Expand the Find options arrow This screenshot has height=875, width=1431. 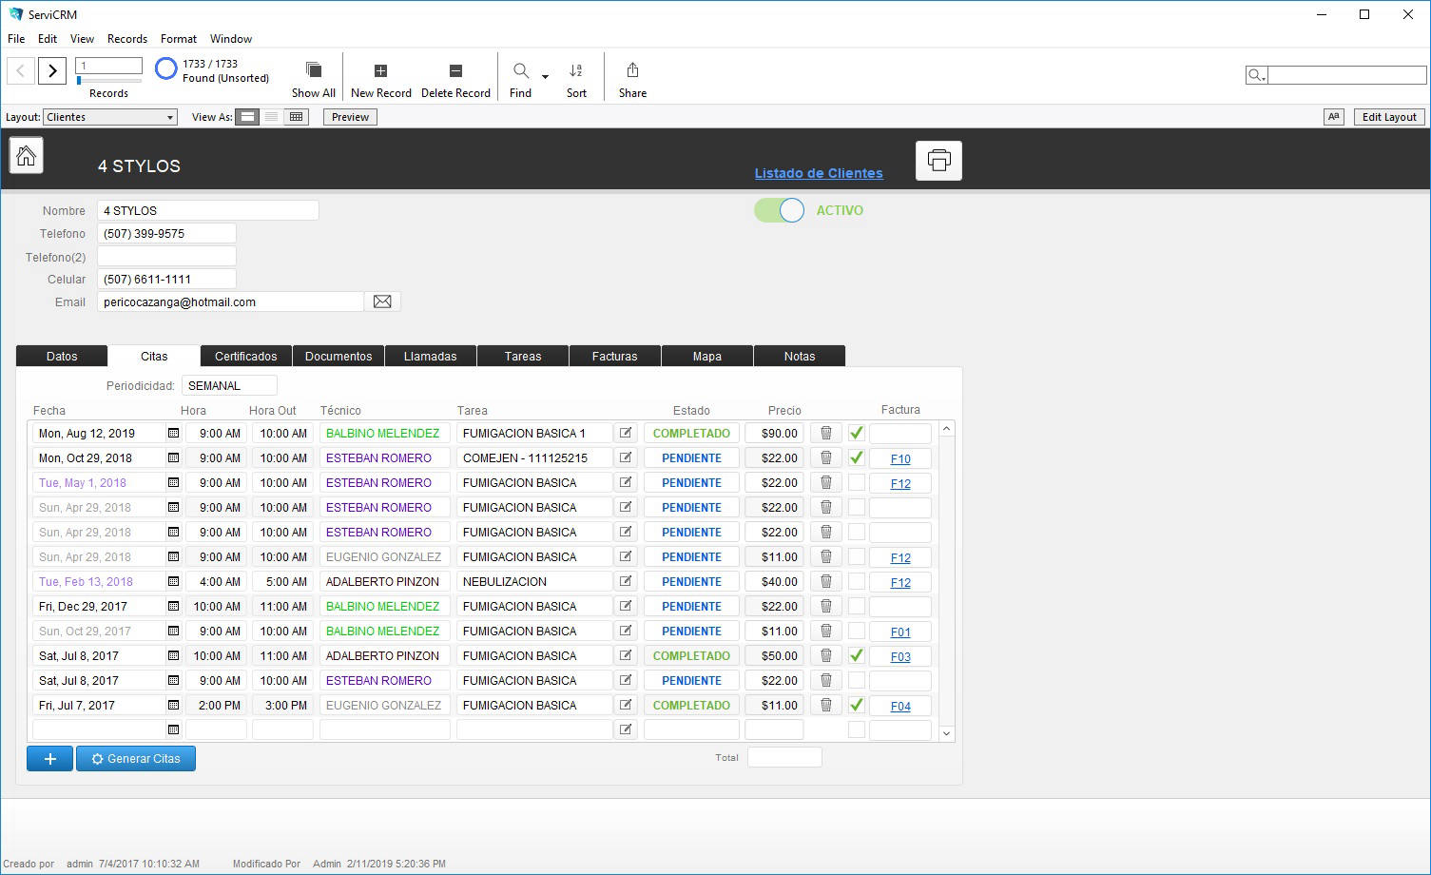pyautogui.click(x=545, y=76)
